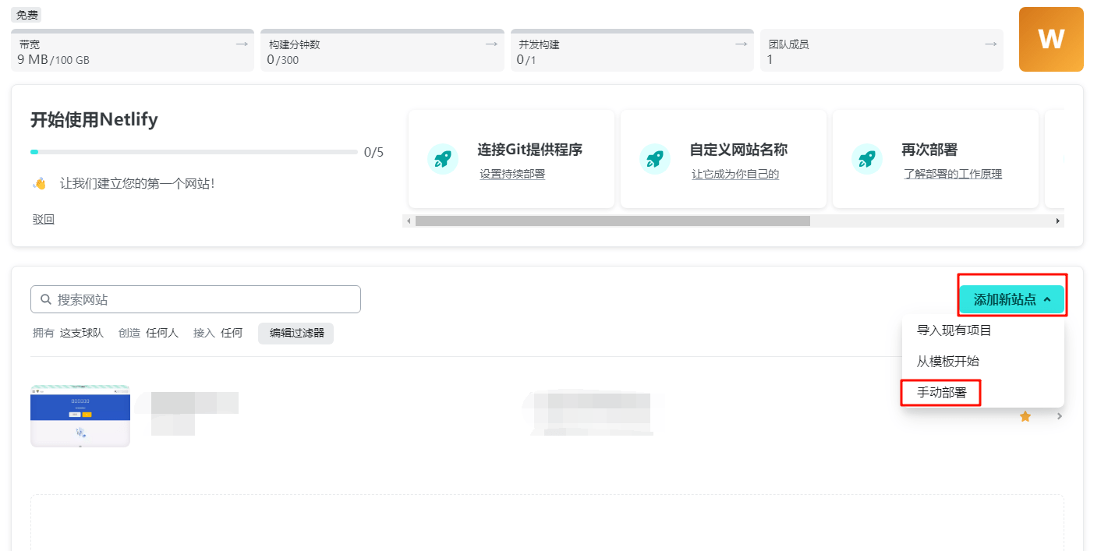The image size is (1108, 551).
Task: Open the site via the right chevron arrow
Action: 1059,416
